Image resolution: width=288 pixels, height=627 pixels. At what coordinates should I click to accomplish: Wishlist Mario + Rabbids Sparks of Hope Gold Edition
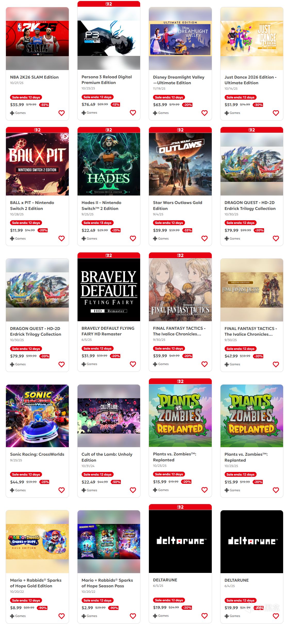coord(61,616)
